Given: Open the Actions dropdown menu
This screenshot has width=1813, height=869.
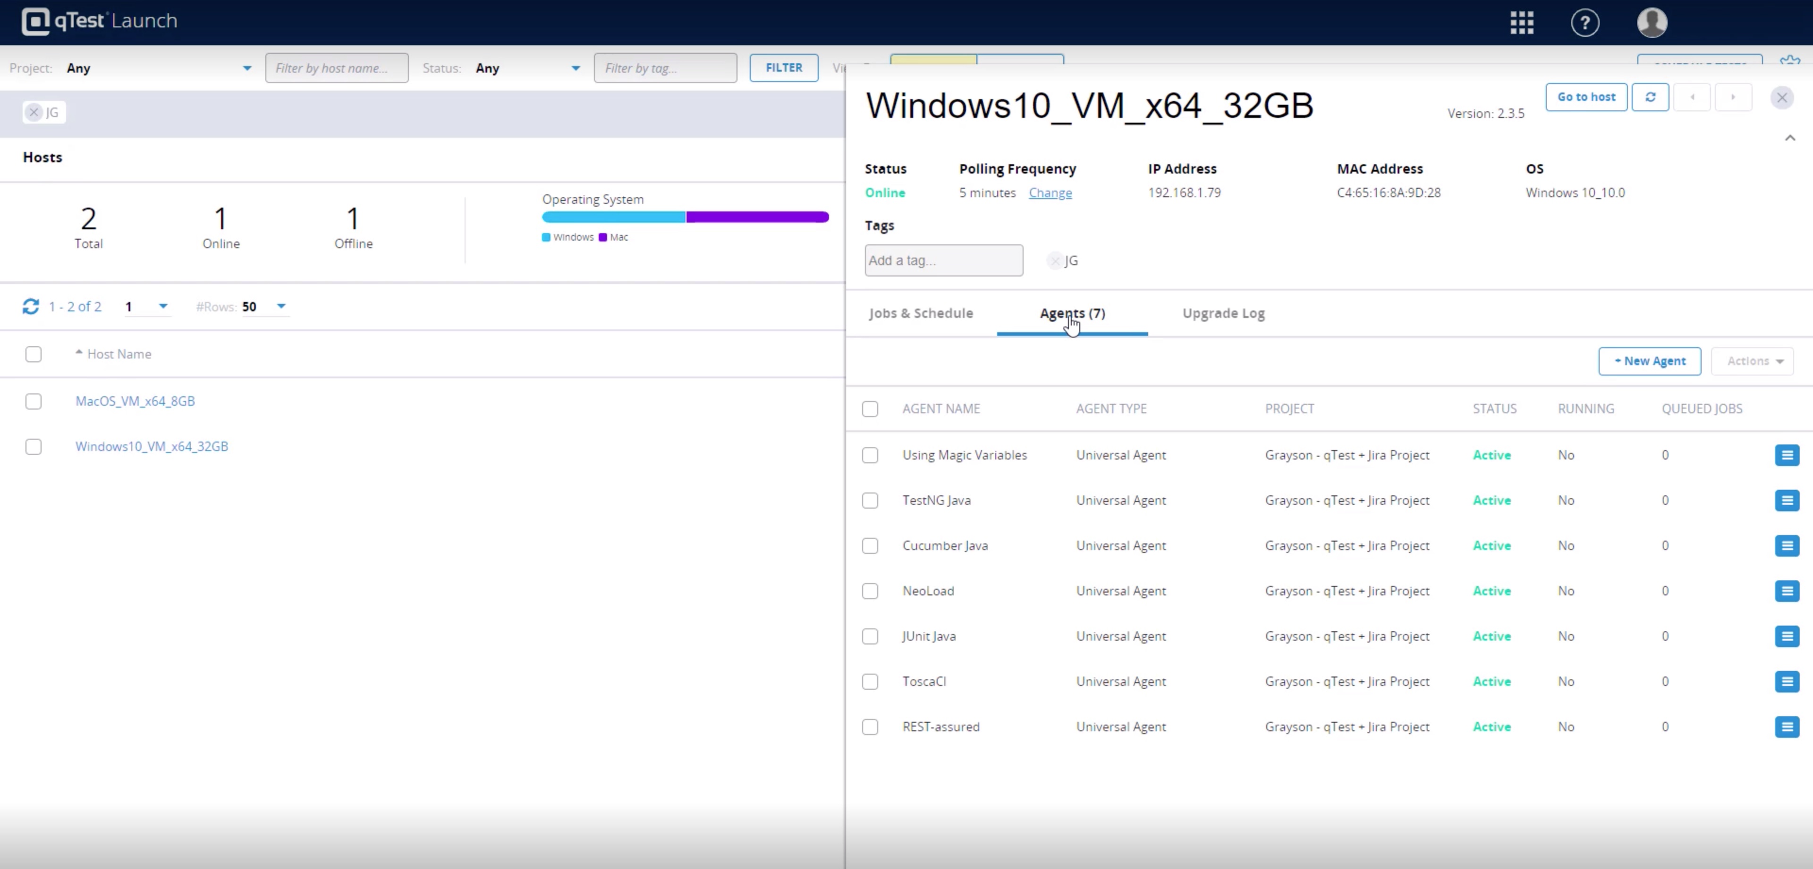Looking at the screenshot, I should click(1753, 361).
